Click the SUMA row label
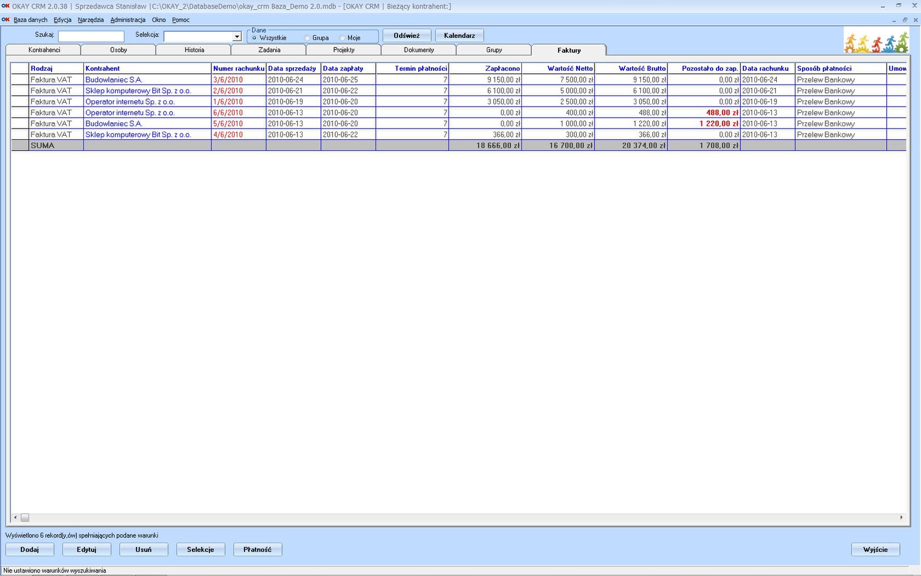Viewport: 921px width, 576px height. click(56, 145)
